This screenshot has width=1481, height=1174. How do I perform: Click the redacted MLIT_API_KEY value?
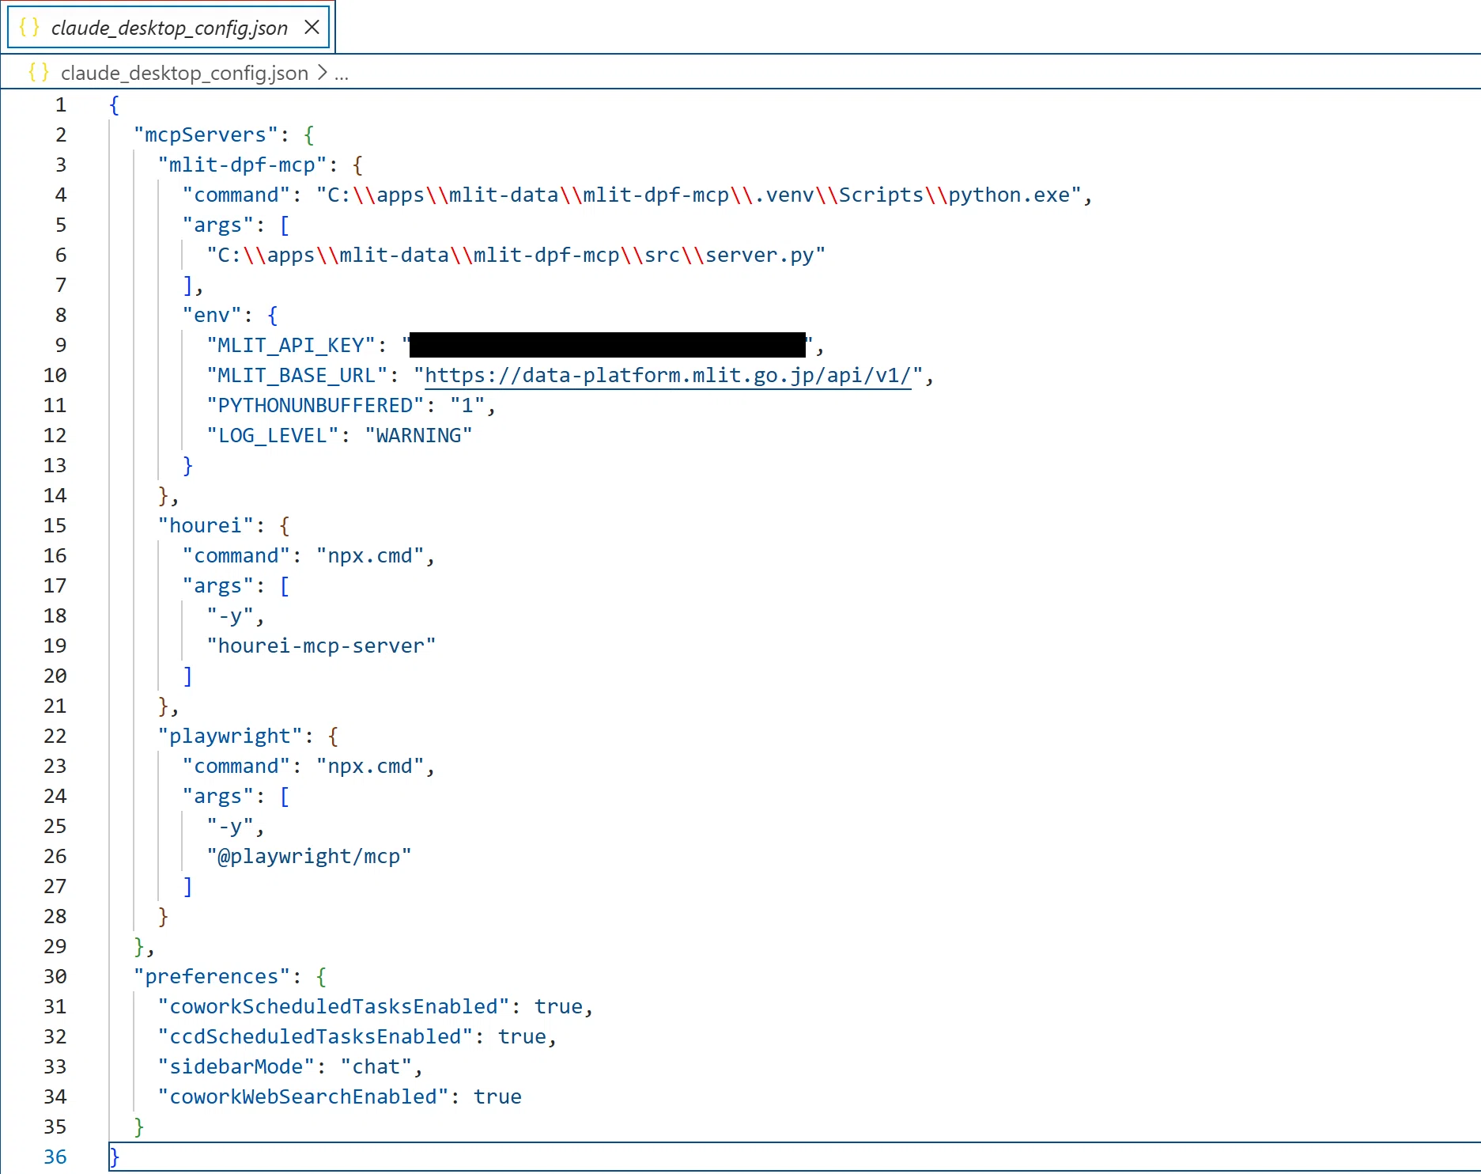(x=607, y=345)
